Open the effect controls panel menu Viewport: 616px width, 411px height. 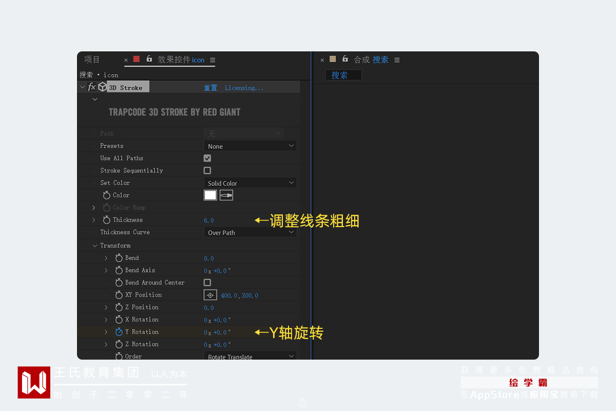213,60
